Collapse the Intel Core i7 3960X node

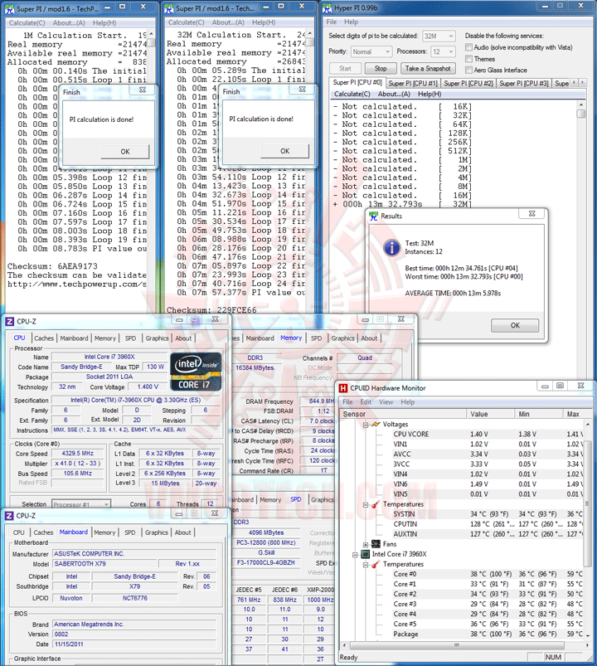355,554
